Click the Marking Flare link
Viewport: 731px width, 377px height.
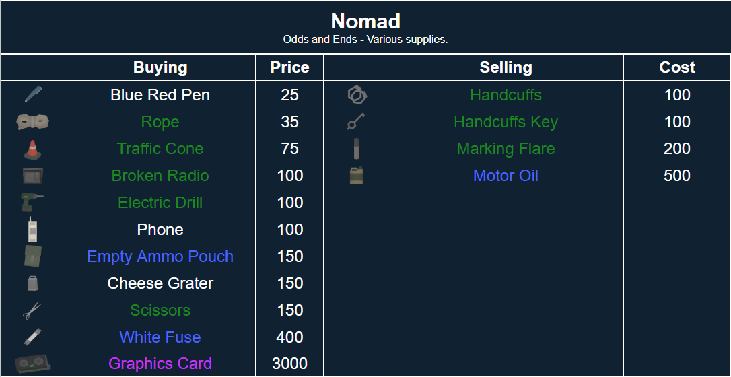click(x=506, y=149)
